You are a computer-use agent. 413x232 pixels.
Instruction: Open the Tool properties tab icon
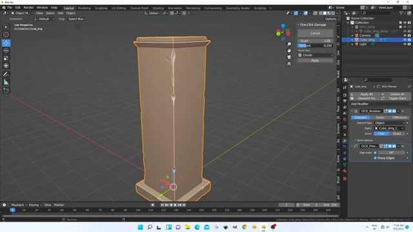coord(345,88)
